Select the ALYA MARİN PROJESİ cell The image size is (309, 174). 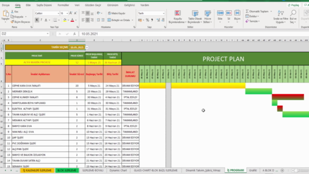(x=37, y=62)
